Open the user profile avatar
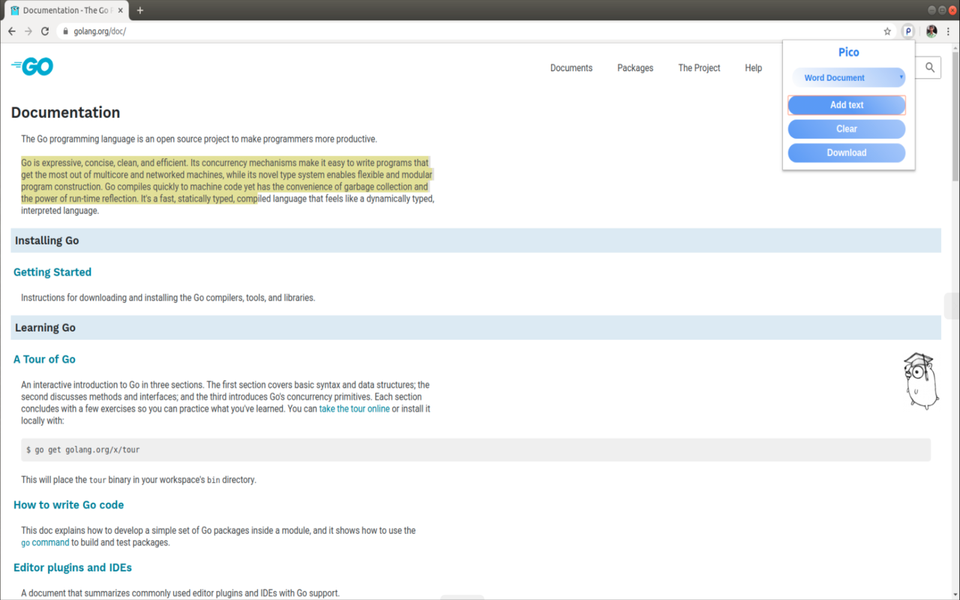 point(931,31)
